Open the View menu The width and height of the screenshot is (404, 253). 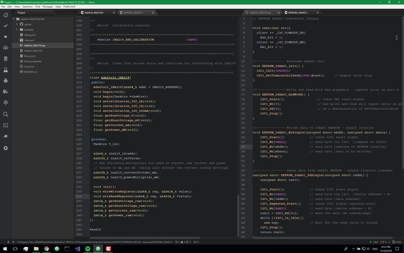pyautogui.click(x=17, y=6)
